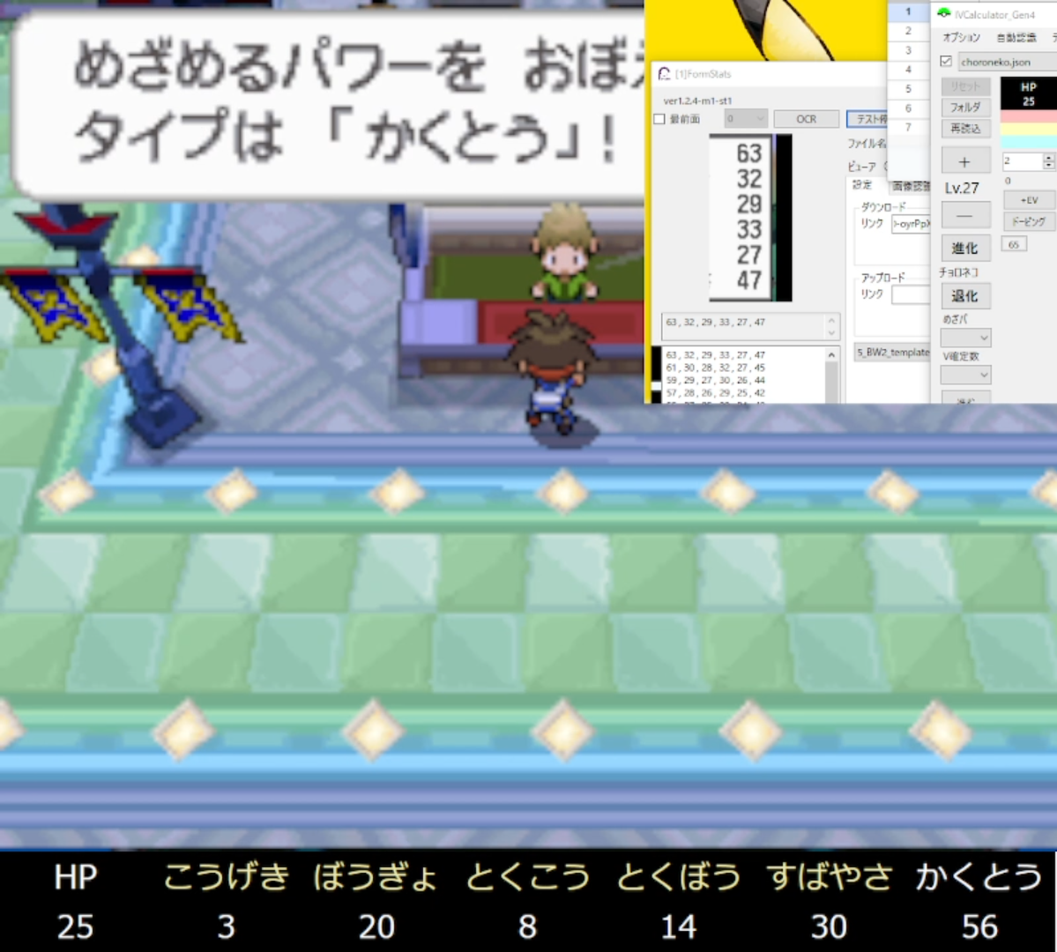Click the cyan color bar under HP

(x=1029, y=142)
